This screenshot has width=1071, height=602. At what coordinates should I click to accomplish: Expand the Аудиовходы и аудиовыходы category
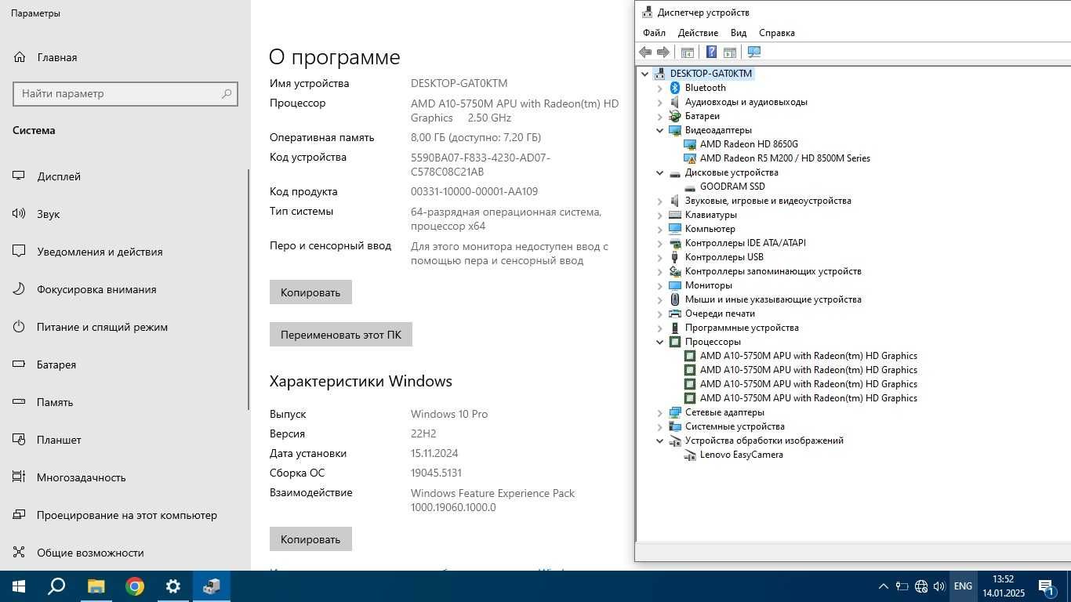coord(660,102)
